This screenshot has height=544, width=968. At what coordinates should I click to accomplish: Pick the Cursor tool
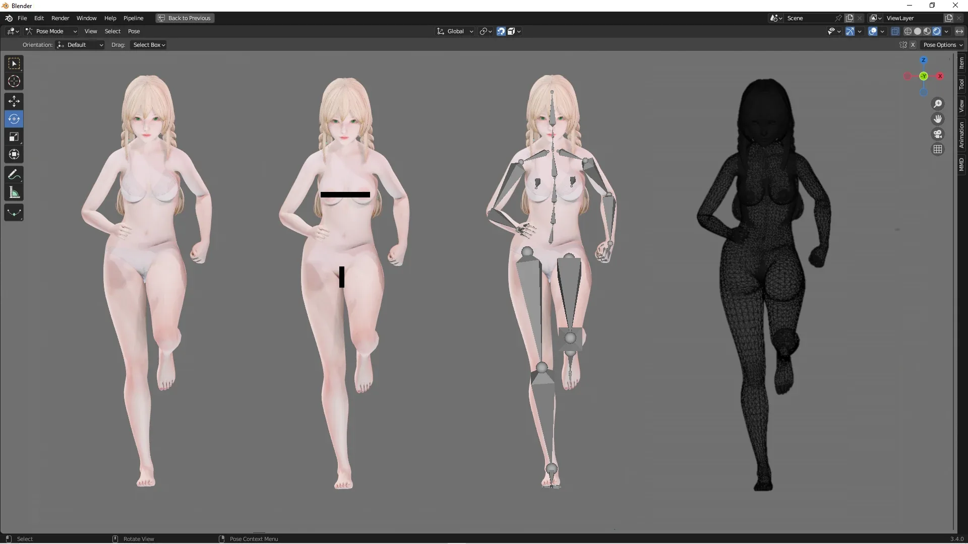tap(14, 81)
